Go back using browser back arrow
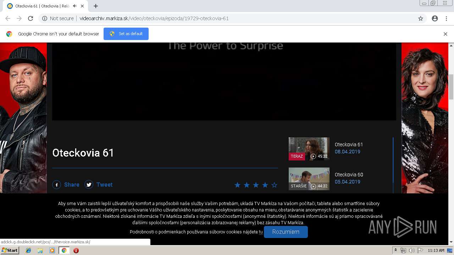454x255 pixels. coord(8,18)
